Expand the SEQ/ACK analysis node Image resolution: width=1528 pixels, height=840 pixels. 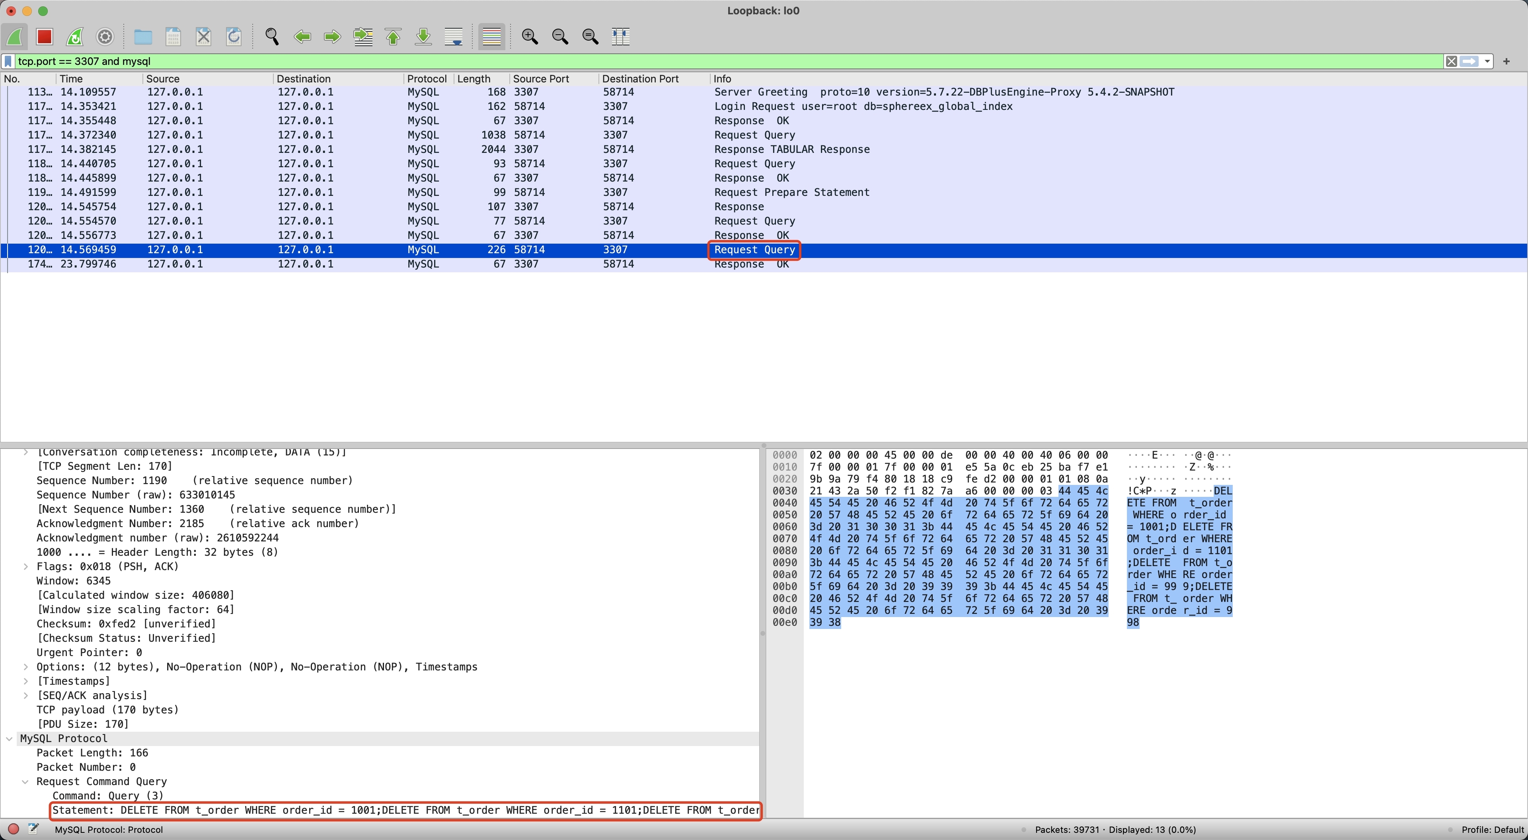point(25,695)
